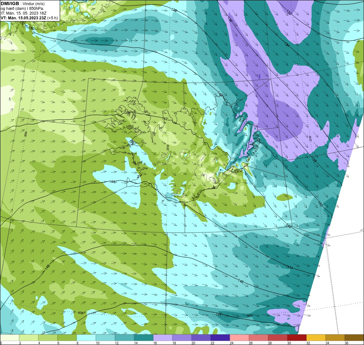The height and width of the screenshot is (345, 364).
Task: Click the legend tick value "16"
Action: pyautogui.click(x=155, y=343)
